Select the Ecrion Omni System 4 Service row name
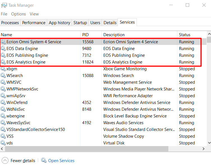Screen dimensions: 211x168 [x=34, y=42]
